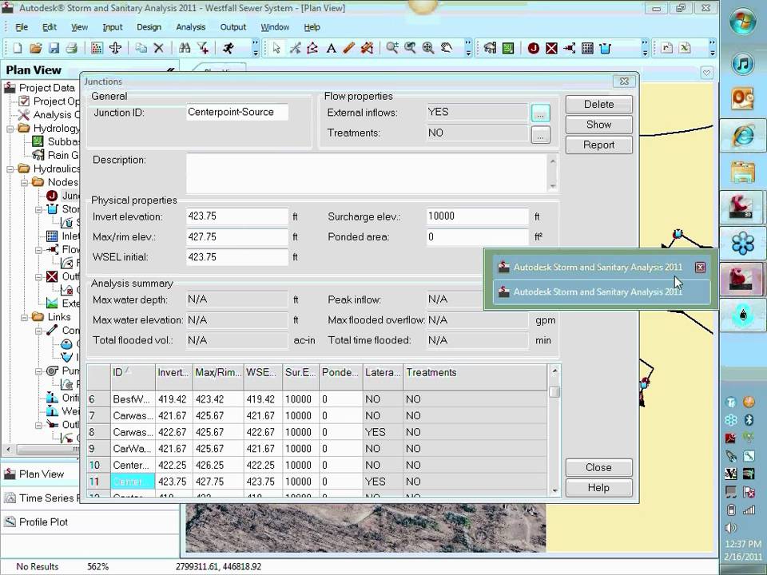The height and width of the screenshot is (575, 767).
Task: Click the Add Junction red J toolbar icon
Action: click(x=533, y=48)
